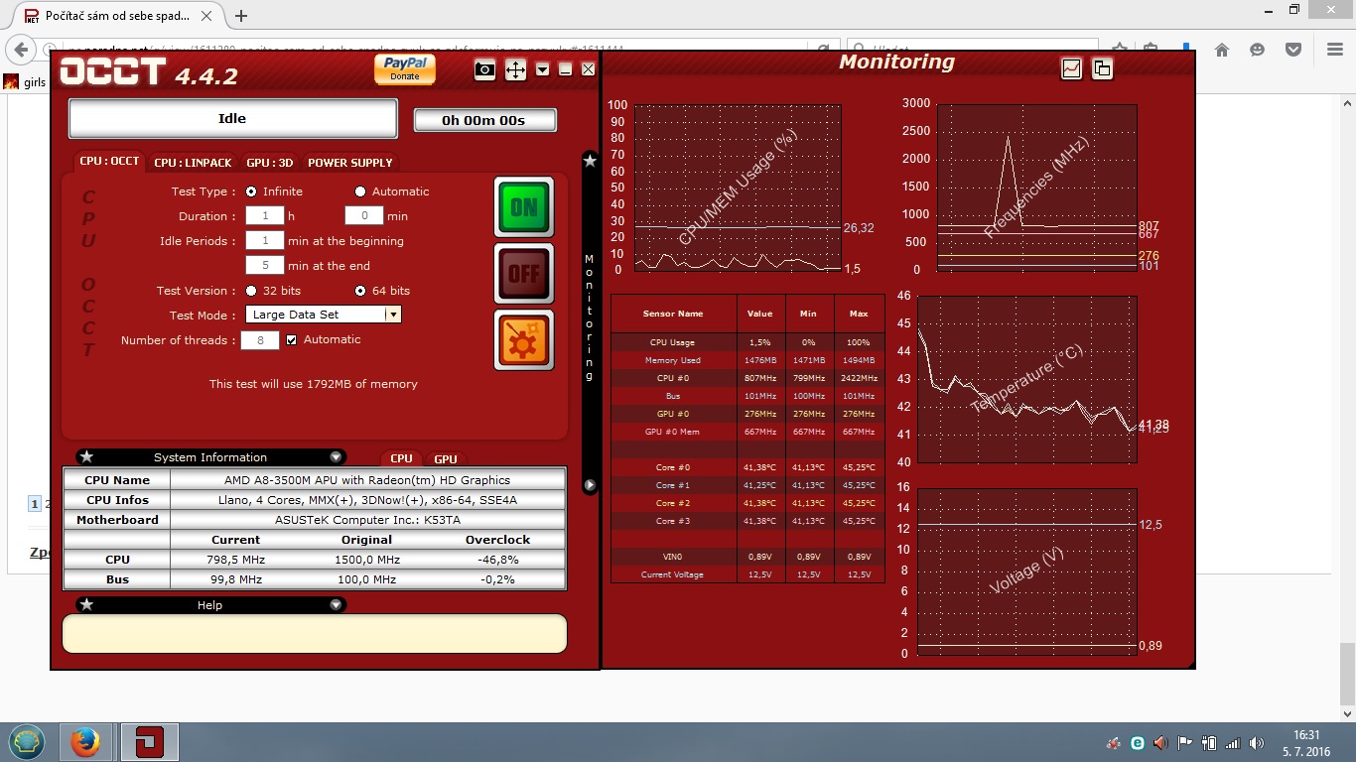Open test settings with the orange gear icon
Viewport: 1356px width, 762px height.
point(524,339)
